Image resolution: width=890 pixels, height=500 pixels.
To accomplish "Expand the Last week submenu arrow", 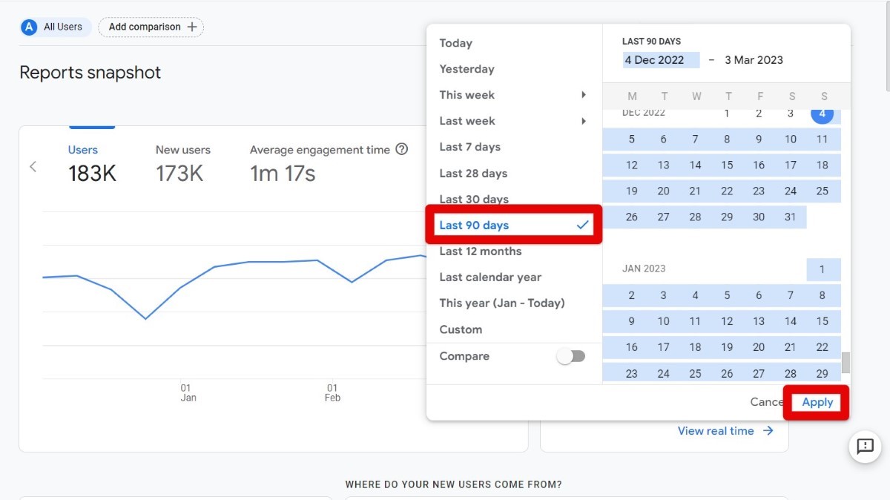I will pos(584,121).
